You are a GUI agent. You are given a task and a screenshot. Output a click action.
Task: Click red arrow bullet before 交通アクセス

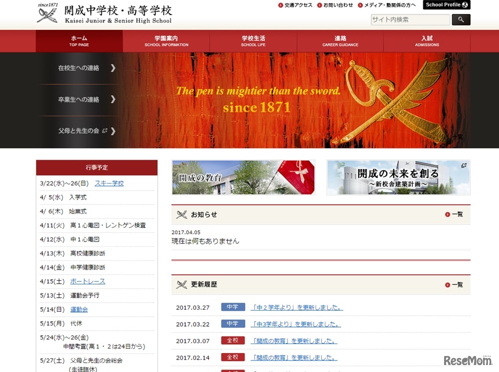click(x=280, y=5)
